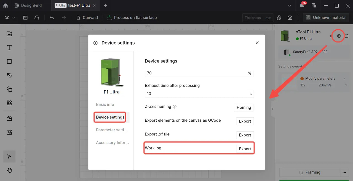
Task: Select the Text tool
Action: coord(9,48)
